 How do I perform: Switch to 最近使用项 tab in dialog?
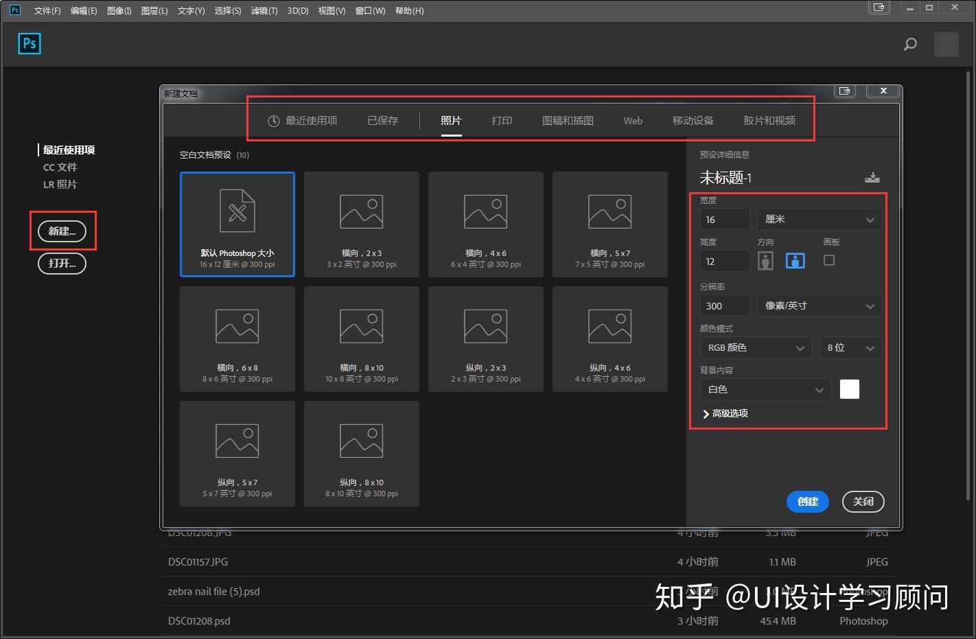302,121
